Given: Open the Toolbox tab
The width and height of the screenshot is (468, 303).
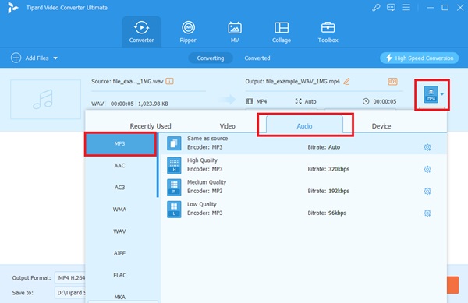Looking at the screenshot, I should (328, 32).
